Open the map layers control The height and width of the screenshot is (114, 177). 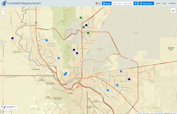(173, 10)
